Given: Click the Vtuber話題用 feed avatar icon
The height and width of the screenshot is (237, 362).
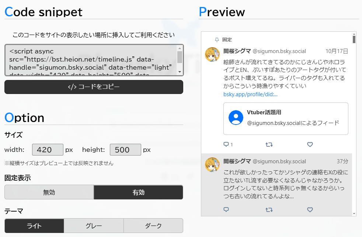Looking at the screenshot, I should tap(236, 118).
